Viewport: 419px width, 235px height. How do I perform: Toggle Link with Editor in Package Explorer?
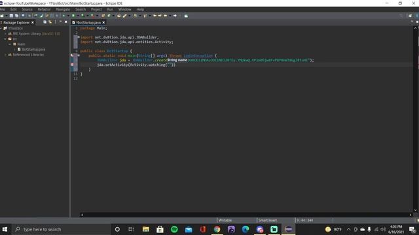tap(50, 22)
